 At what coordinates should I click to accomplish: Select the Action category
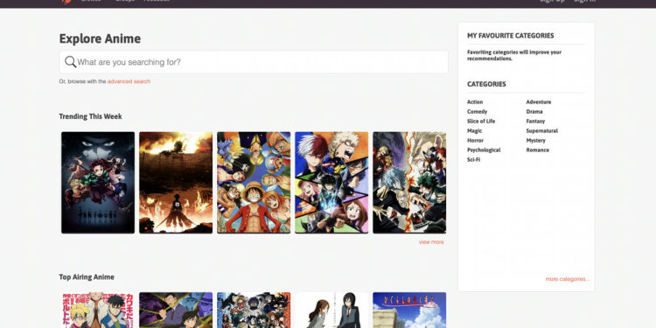tap(475, 102)
